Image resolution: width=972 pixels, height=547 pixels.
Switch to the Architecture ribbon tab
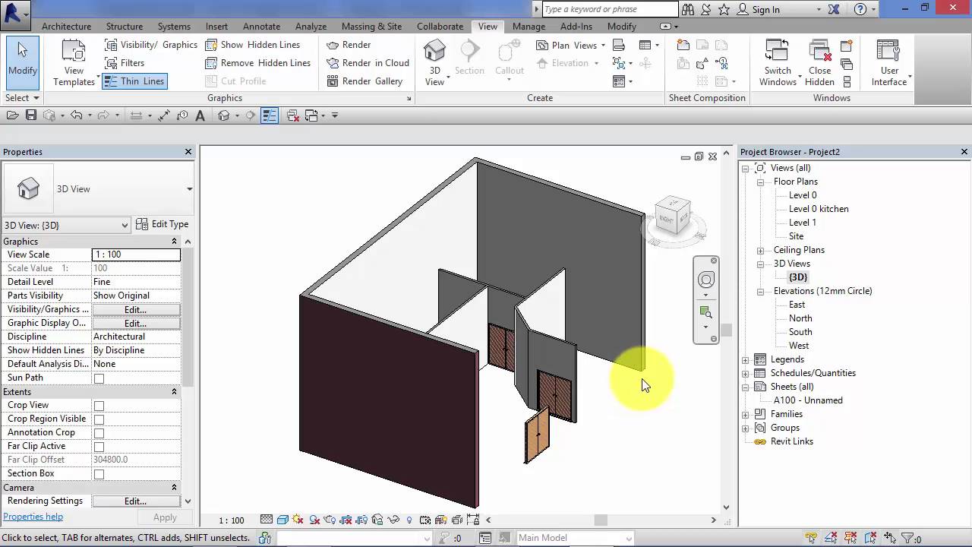(x=66, y=26)
